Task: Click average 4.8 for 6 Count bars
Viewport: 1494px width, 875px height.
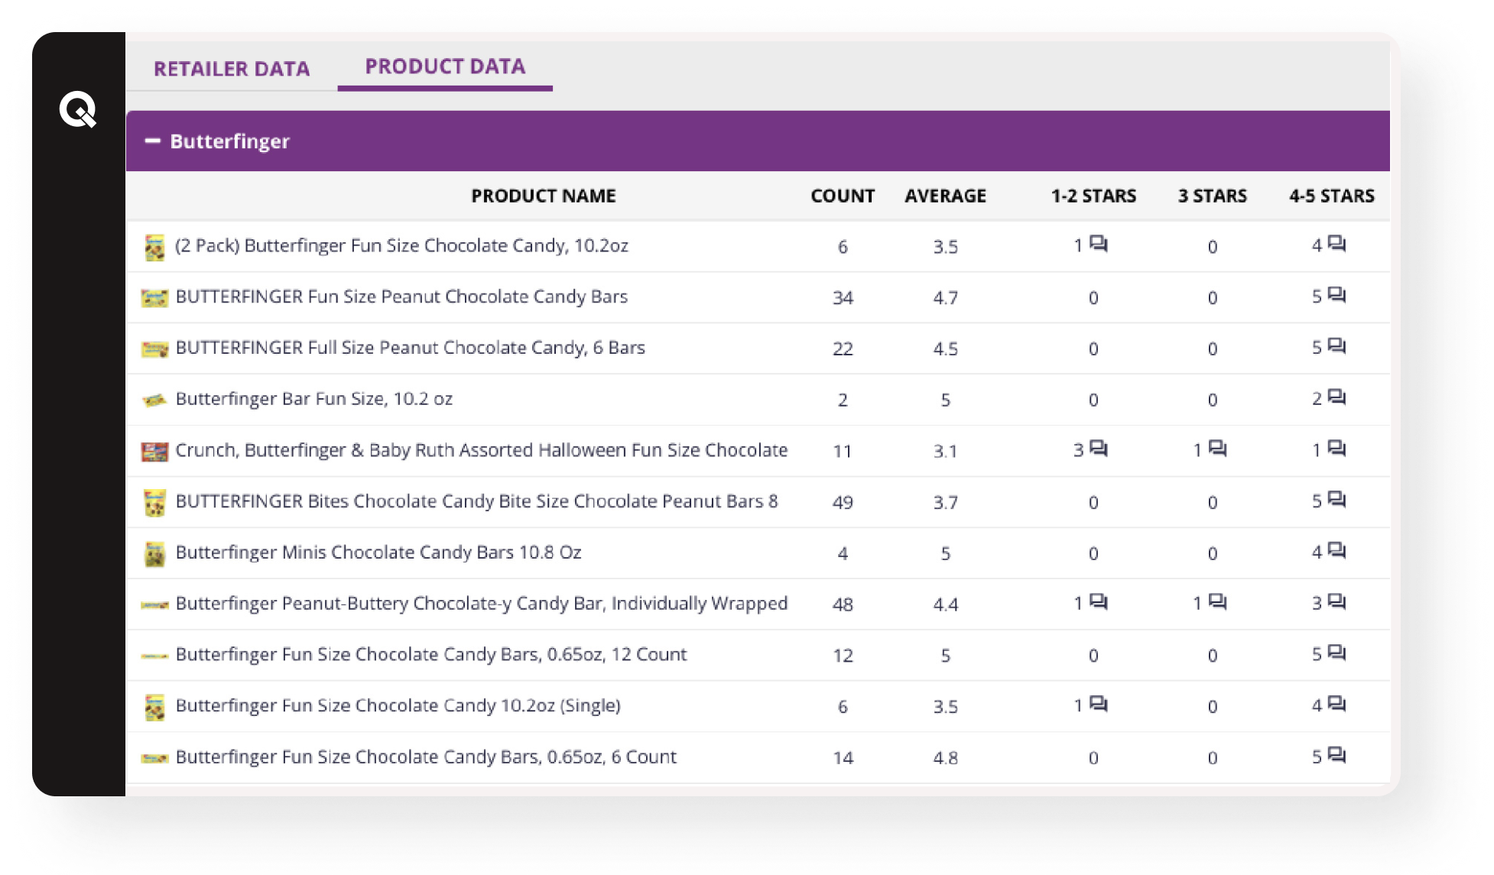Action: (946, 757)
